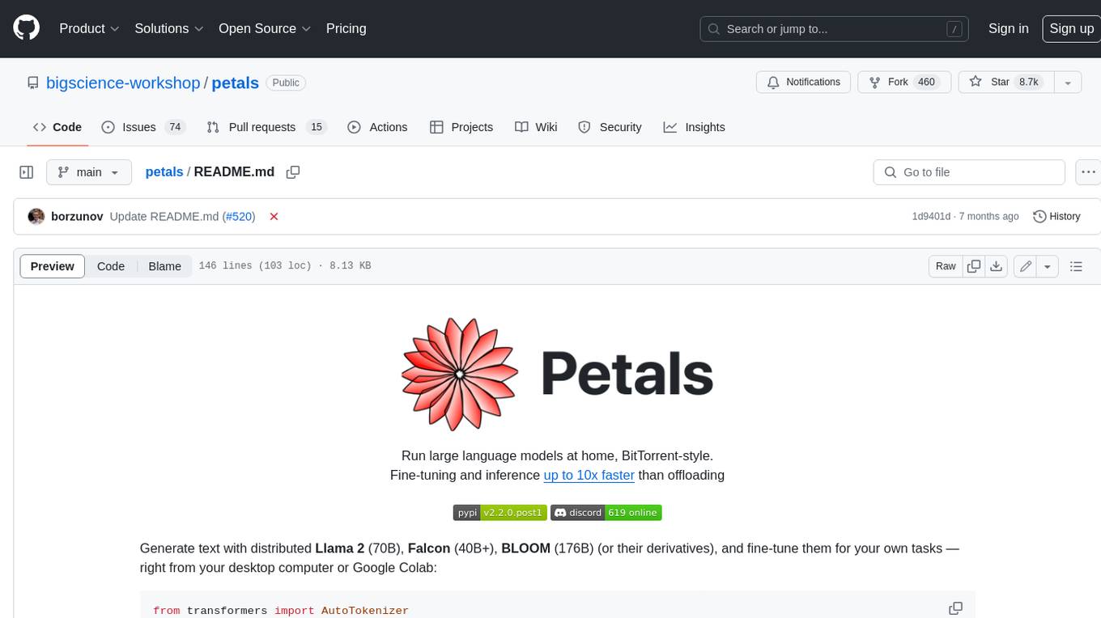Open the star lists dropdown arrow
This screenshot has height=618, width=1101.
[1068, 83]
